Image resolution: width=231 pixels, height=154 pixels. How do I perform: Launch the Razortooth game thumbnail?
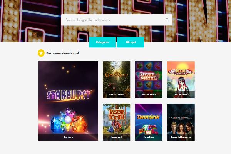(x=117, y=122)
